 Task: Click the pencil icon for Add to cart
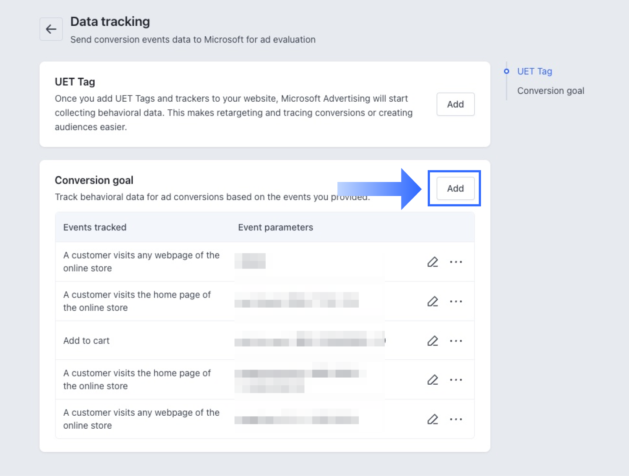433,341
